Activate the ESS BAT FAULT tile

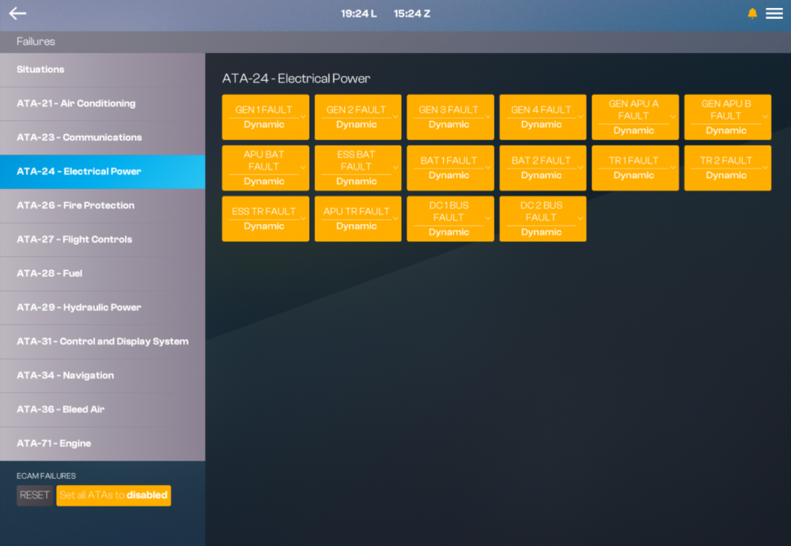point(358,168)
